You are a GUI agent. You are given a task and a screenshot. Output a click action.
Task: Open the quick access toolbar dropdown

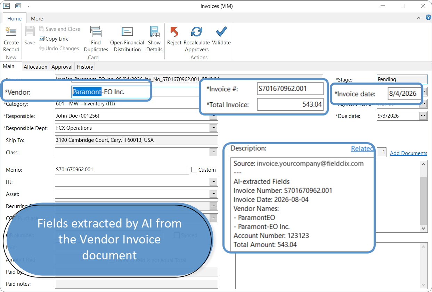tap(28, 6)
